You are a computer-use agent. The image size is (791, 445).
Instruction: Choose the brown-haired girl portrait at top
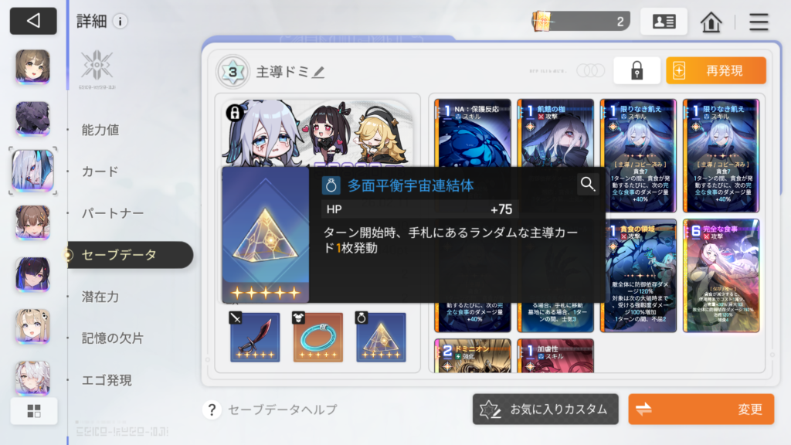click(32, 66)
